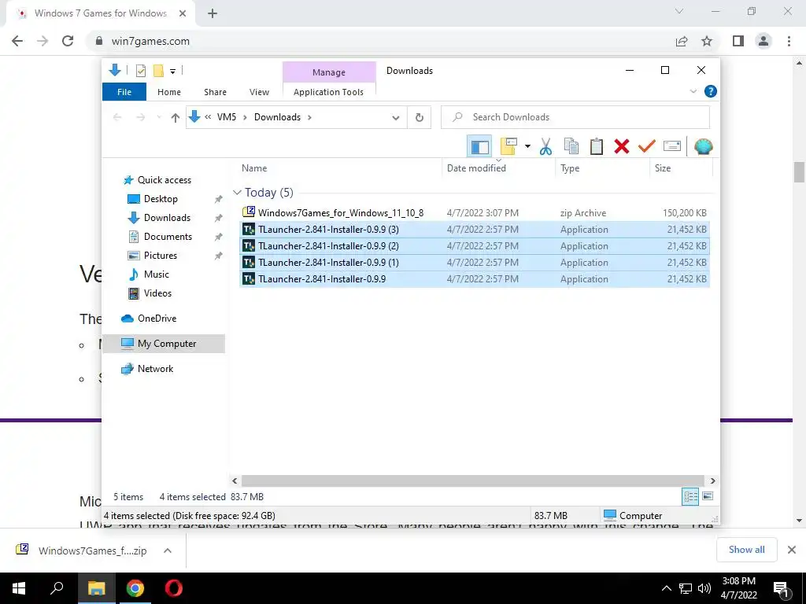Open the Share ribbon tab
806x604 pixels.
215,92
